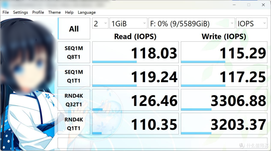Click the 115.29 write result
Screen dimensions: 271x151
point(224,52)
